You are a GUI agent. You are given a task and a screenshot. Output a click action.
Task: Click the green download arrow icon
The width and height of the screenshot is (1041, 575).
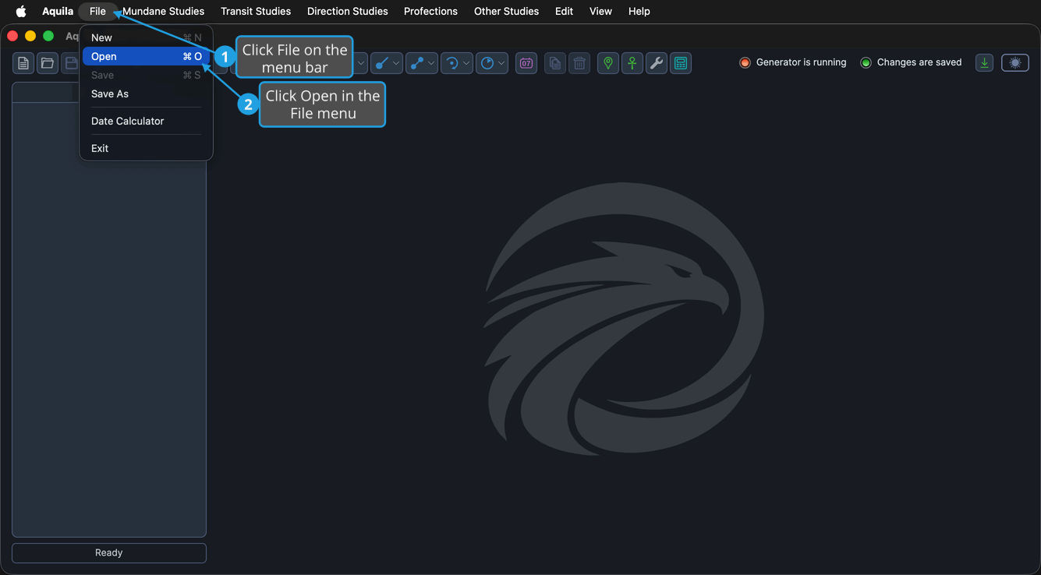click(985, 63)
